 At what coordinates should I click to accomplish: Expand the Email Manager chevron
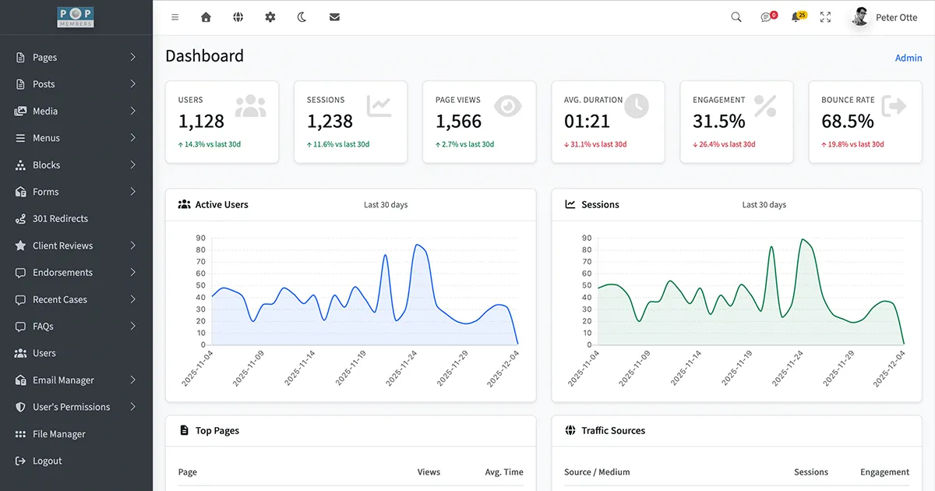click(133, 380)
